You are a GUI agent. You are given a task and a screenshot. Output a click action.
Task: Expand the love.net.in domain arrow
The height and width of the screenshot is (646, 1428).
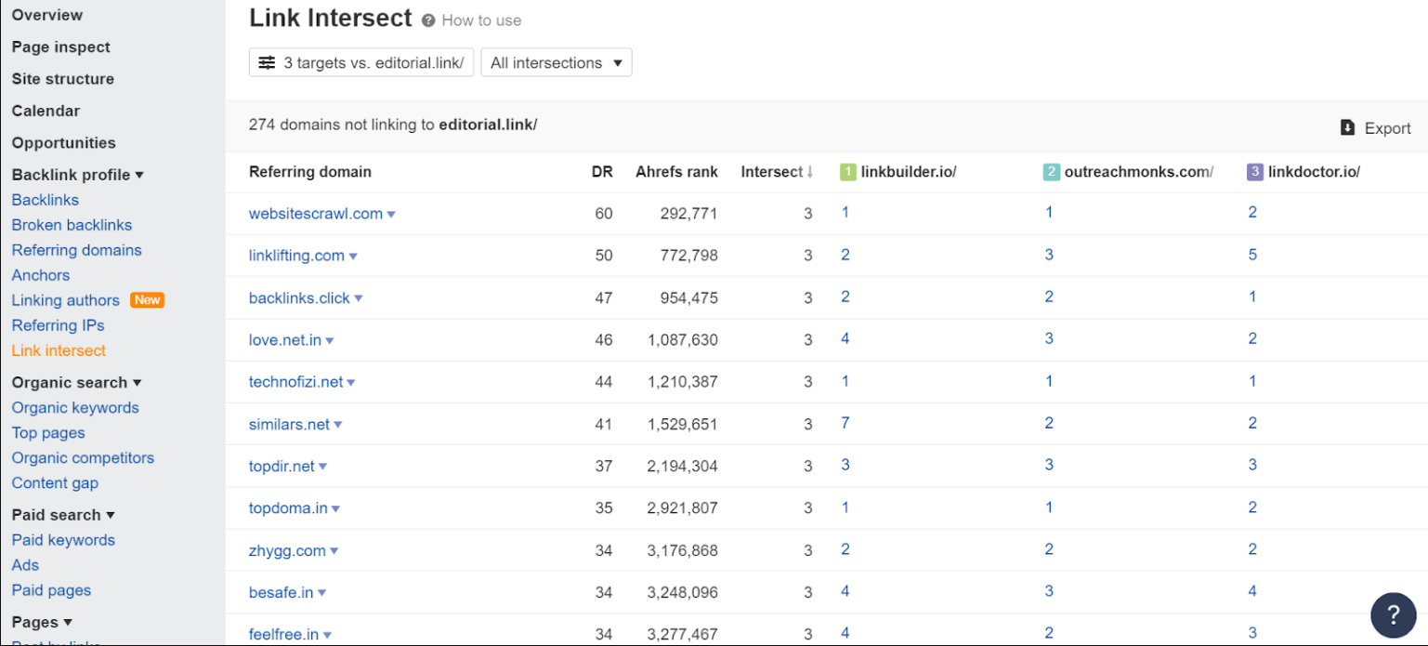(330, 341)
